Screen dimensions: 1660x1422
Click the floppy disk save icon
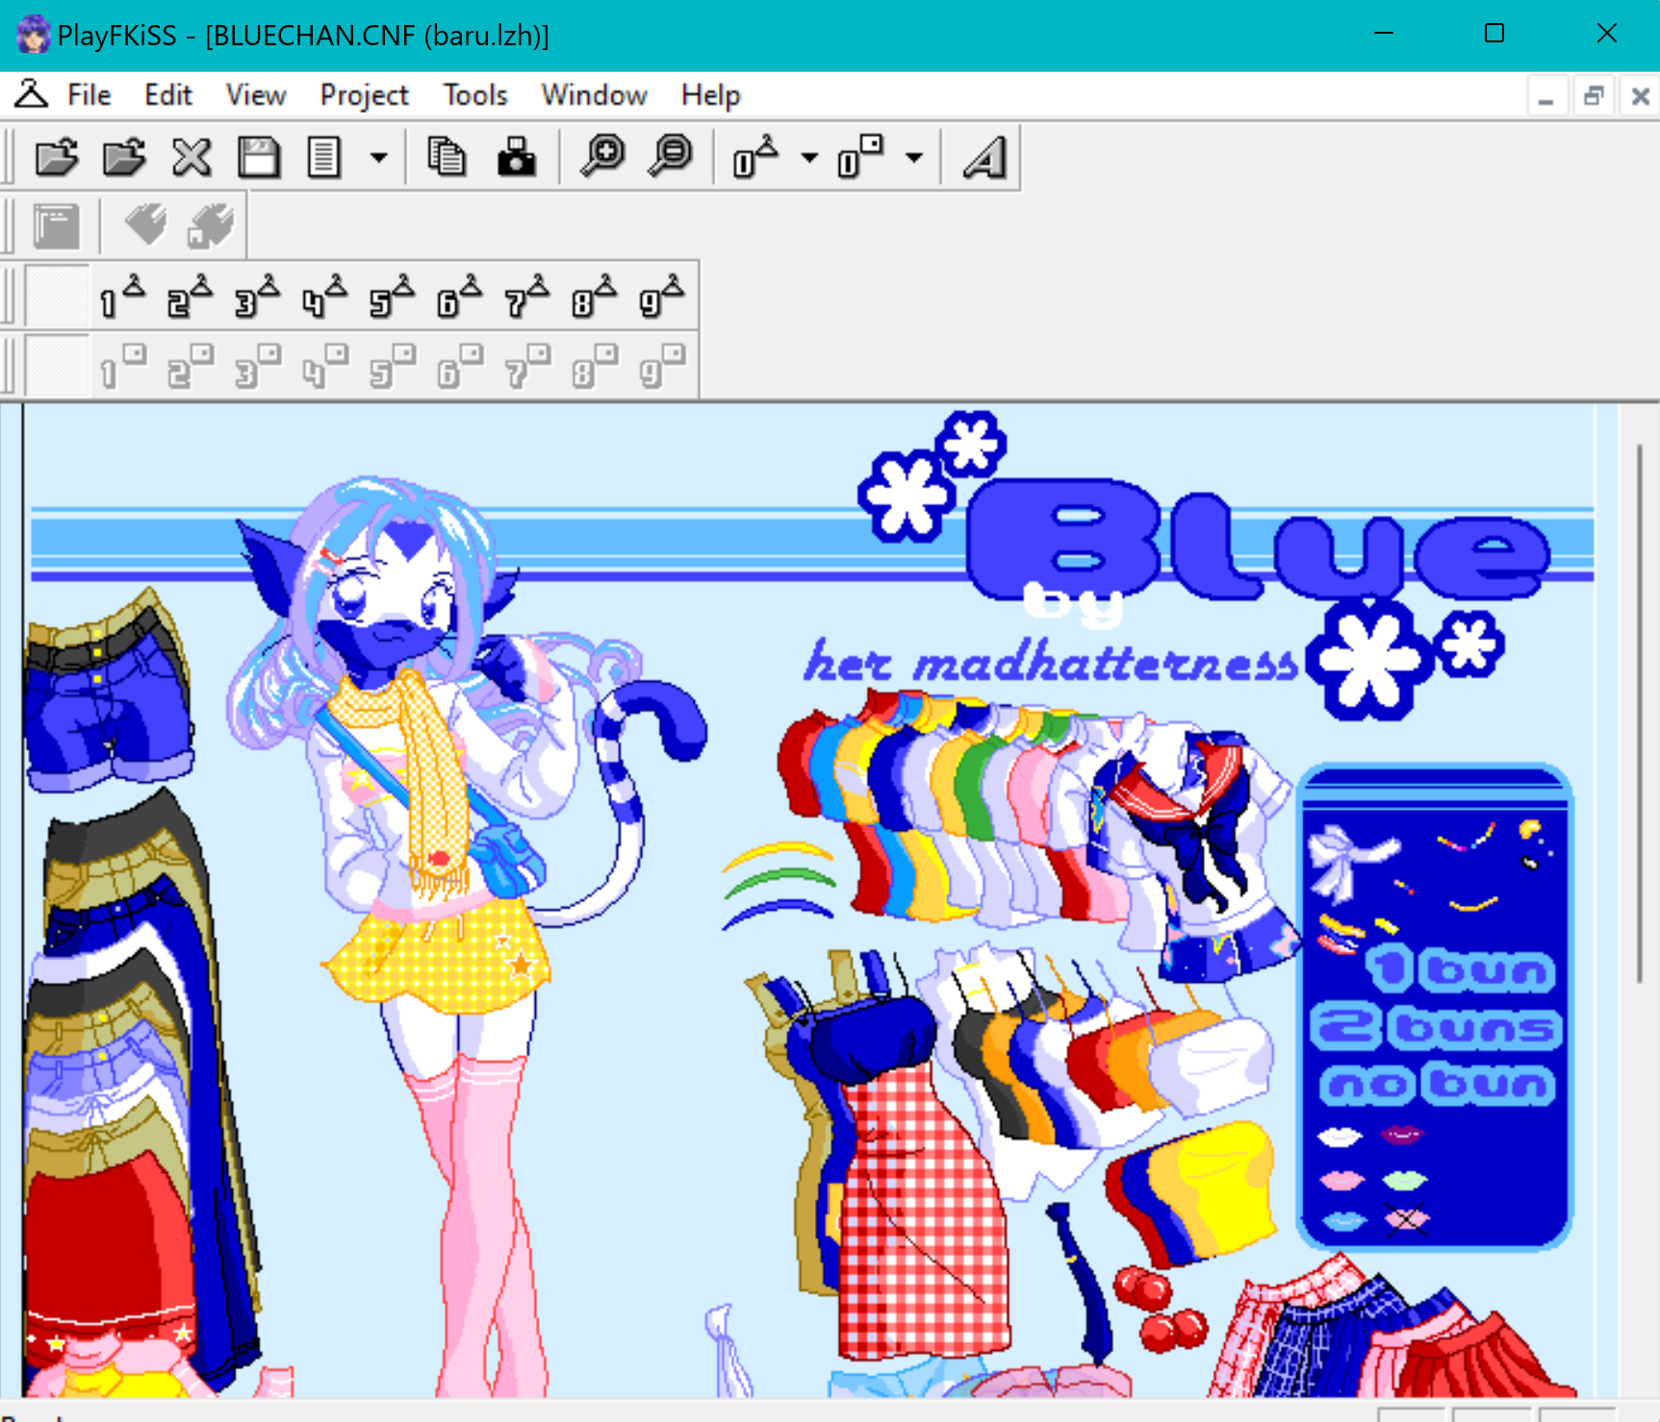259,157
